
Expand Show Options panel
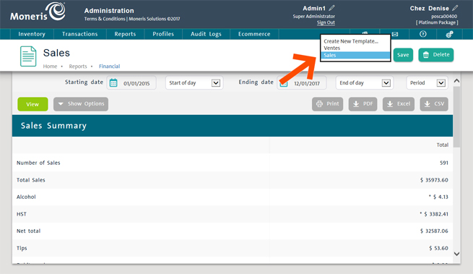tap(81, 104)
